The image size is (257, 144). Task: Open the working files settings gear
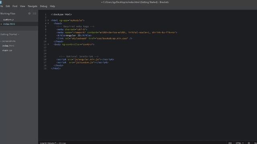[x=29, y=14]
